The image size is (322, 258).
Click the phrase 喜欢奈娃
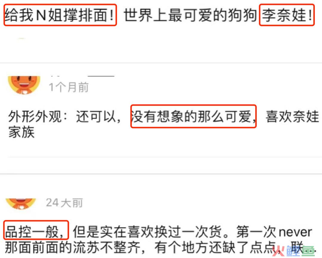click(x=292, y=116)
